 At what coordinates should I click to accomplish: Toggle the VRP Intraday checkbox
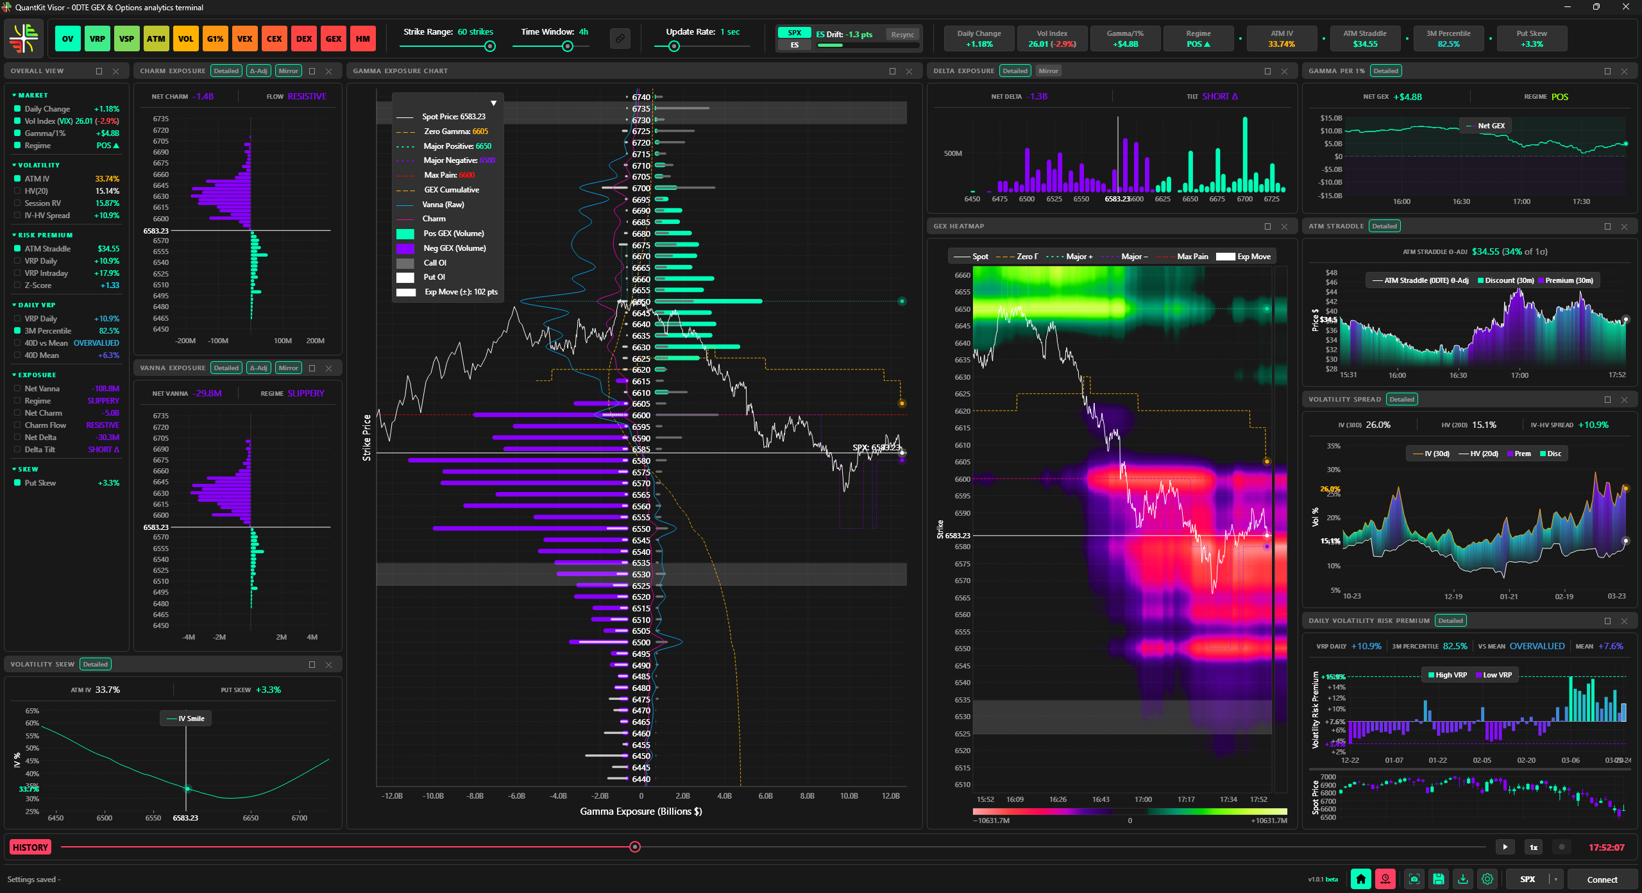click(x=18, y=273)
